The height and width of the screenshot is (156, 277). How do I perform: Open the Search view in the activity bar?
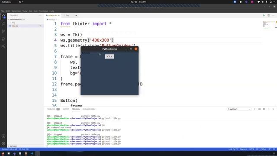(3, 24)
